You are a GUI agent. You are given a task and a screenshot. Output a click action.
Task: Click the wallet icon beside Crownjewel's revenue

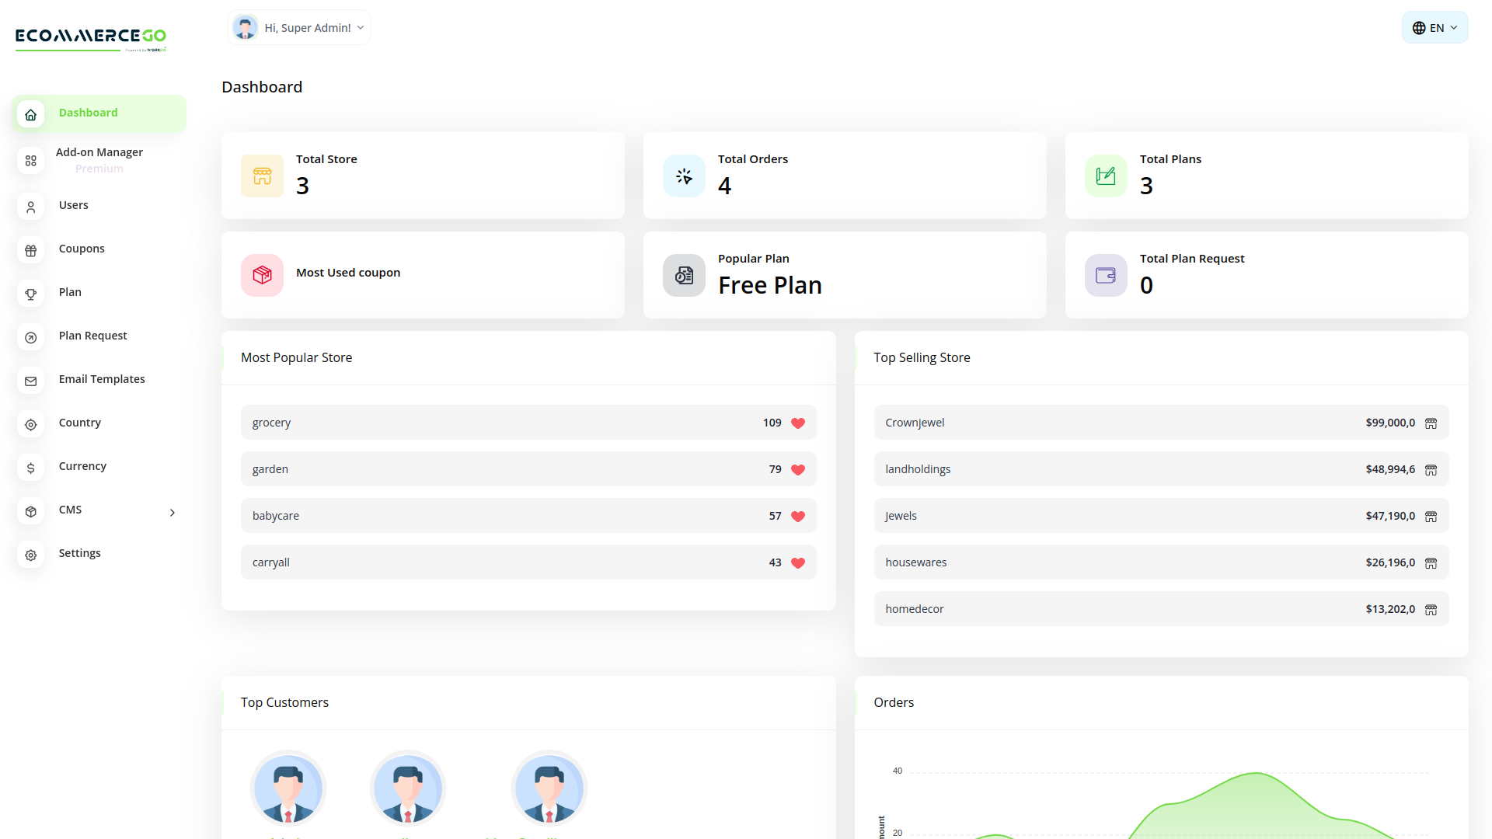coord(1431,423)
